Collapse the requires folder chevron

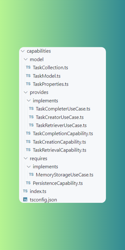pos(26,158)
